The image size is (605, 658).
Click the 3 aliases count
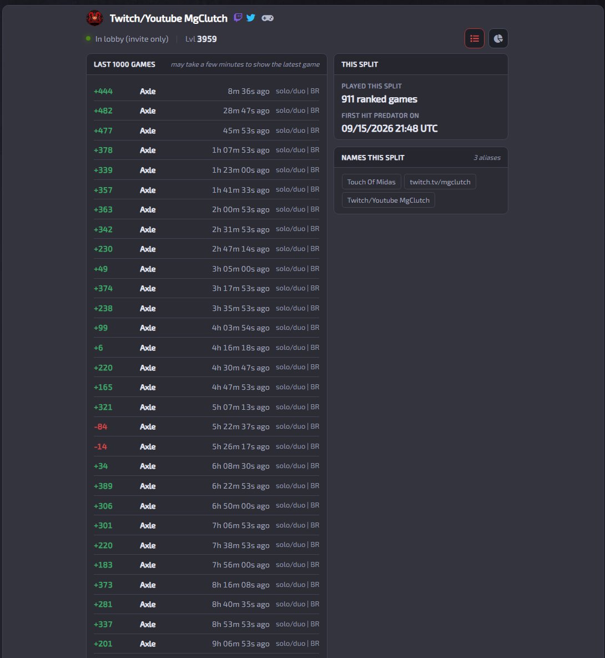click(x=487, y=157)
